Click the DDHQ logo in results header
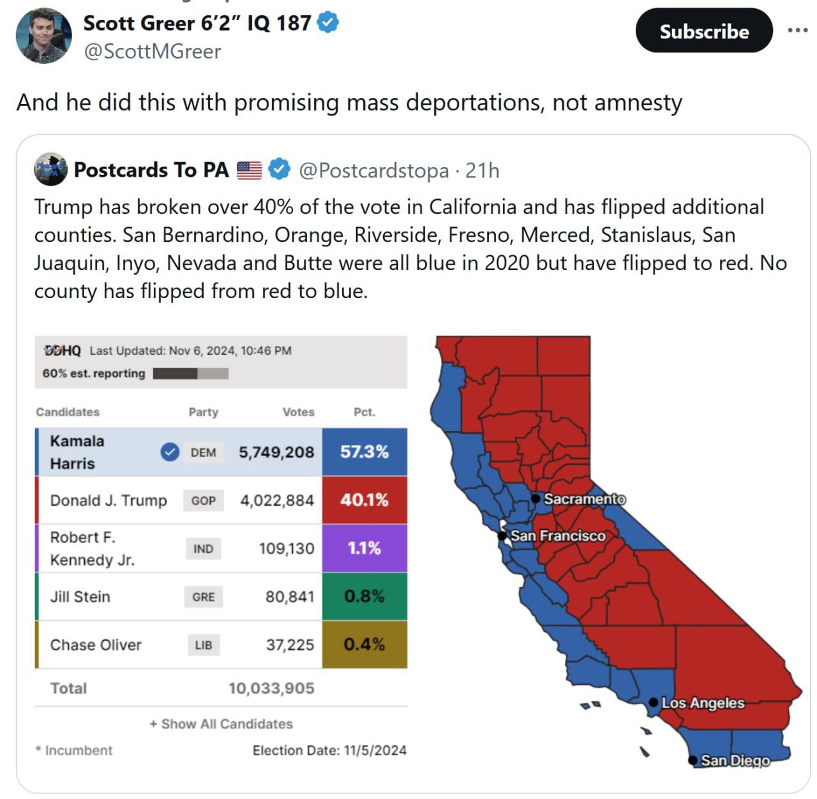Image resolution: width=817 pixels, height=799 pixels. click(62, 350)
